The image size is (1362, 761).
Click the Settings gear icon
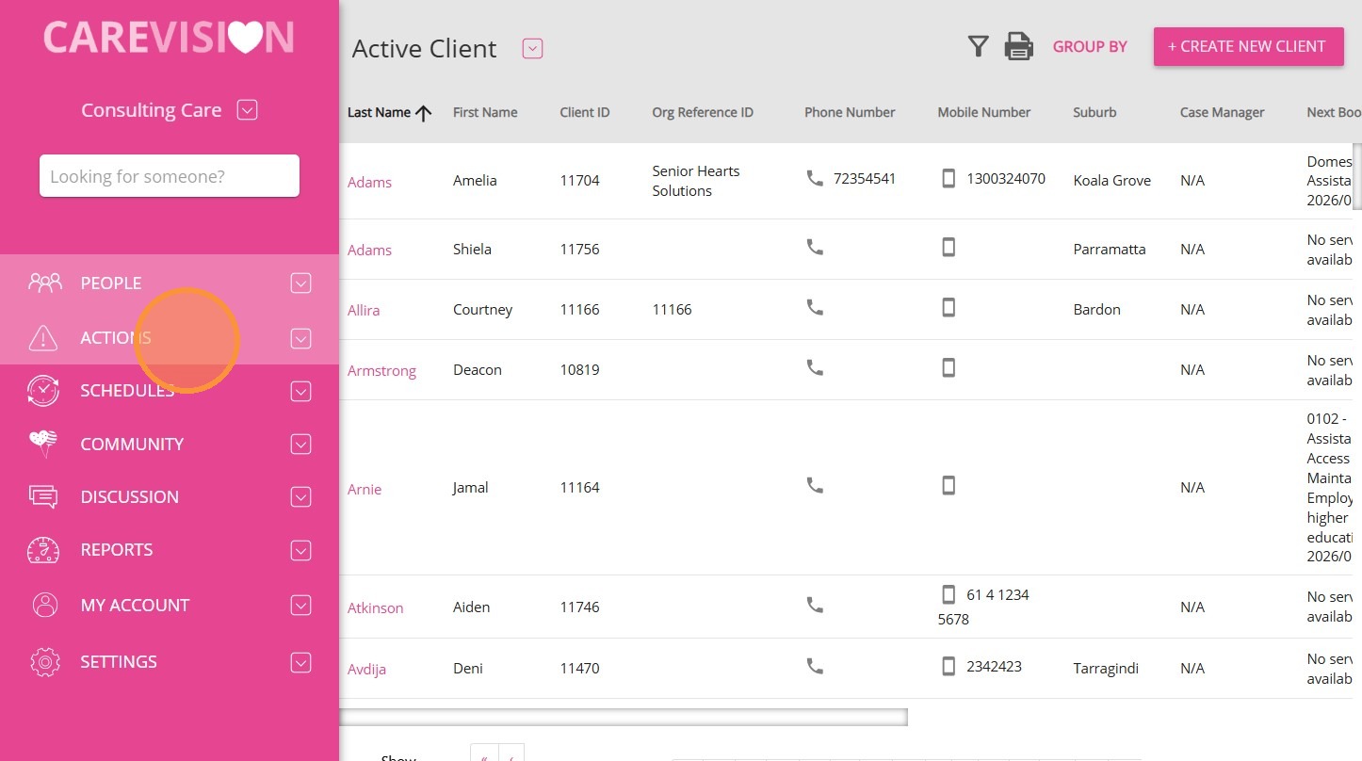44,662
